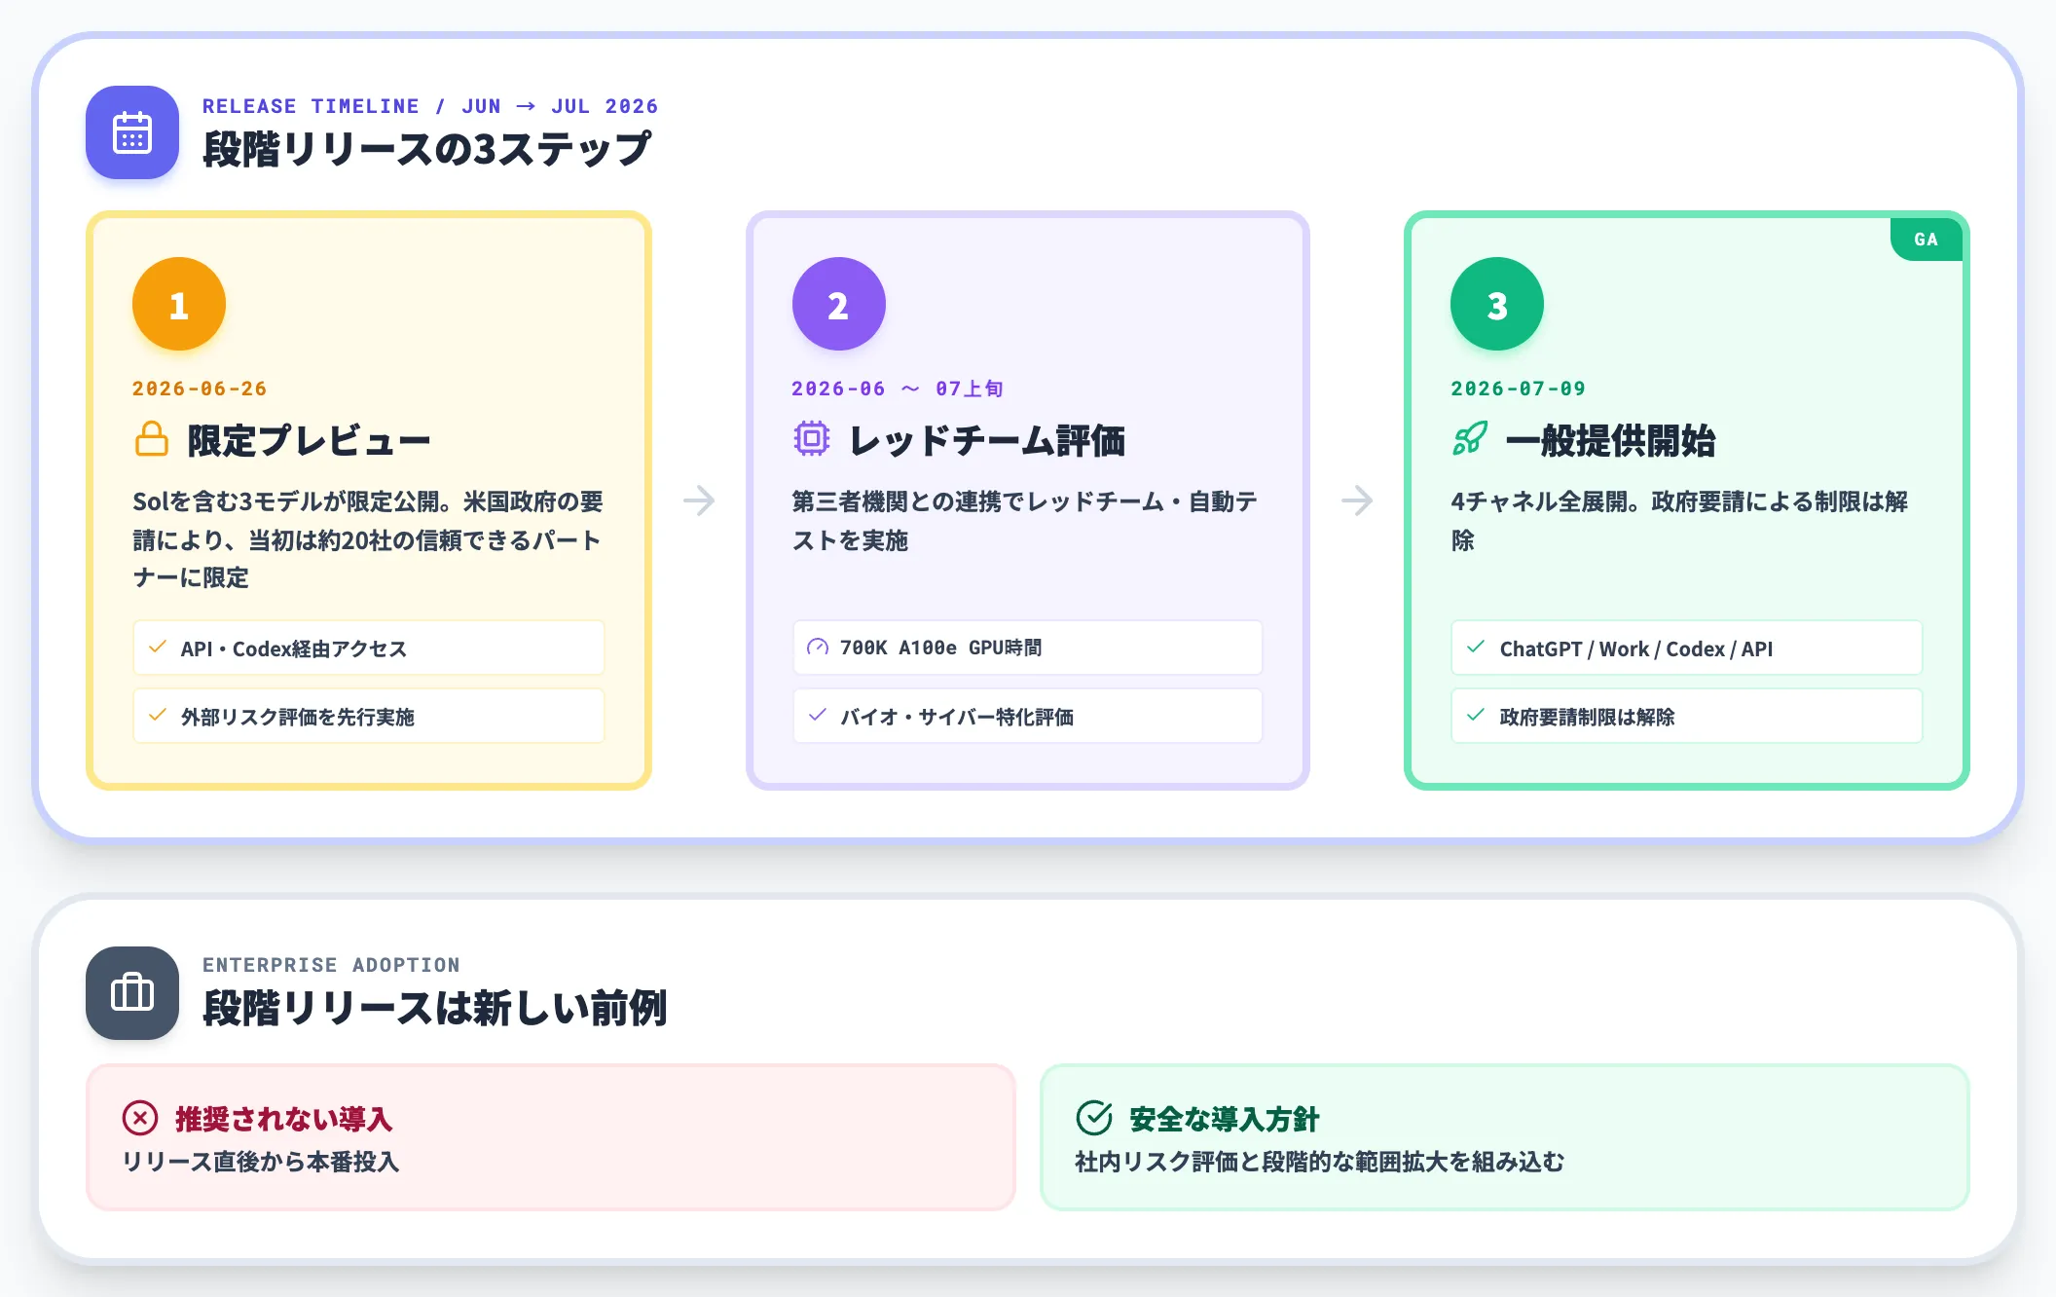Click the text 社内リスク評価と段階的な範囲拡大を組み込む

click(x=1320, y=1162)
